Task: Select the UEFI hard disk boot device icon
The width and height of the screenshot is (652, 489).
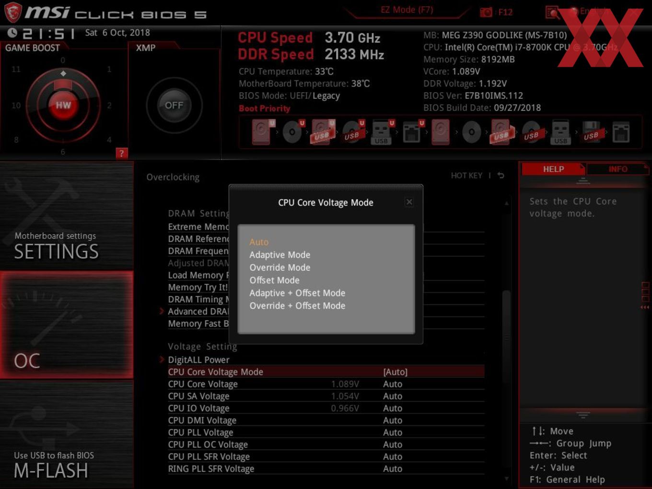Action: 263,132
